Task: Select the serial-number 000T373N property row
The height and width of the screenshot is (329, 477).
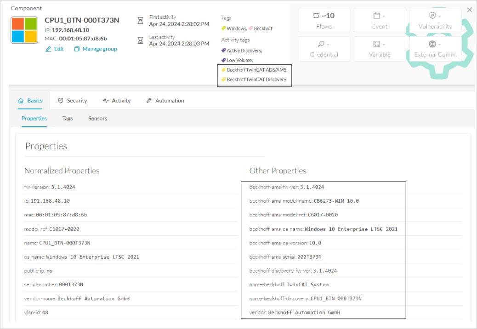Action: [131, 284]
